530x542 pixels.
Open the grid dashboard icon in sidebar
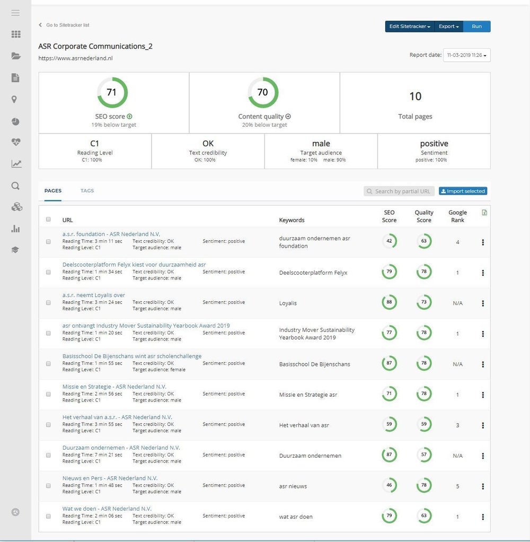16,34
